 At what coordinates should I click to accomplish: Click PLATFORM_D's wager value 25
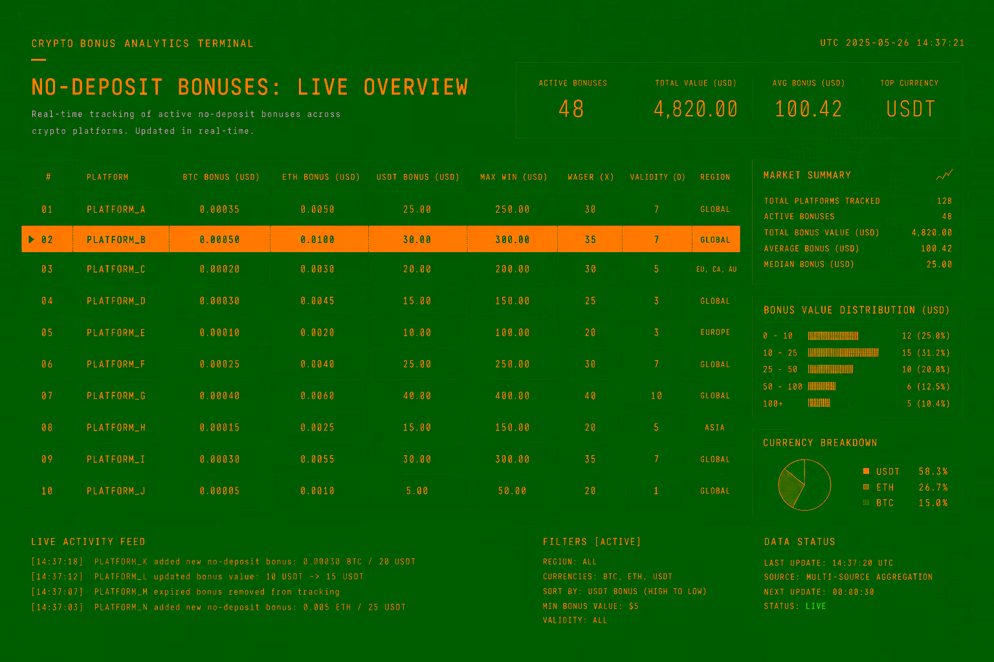pos(590,301)
